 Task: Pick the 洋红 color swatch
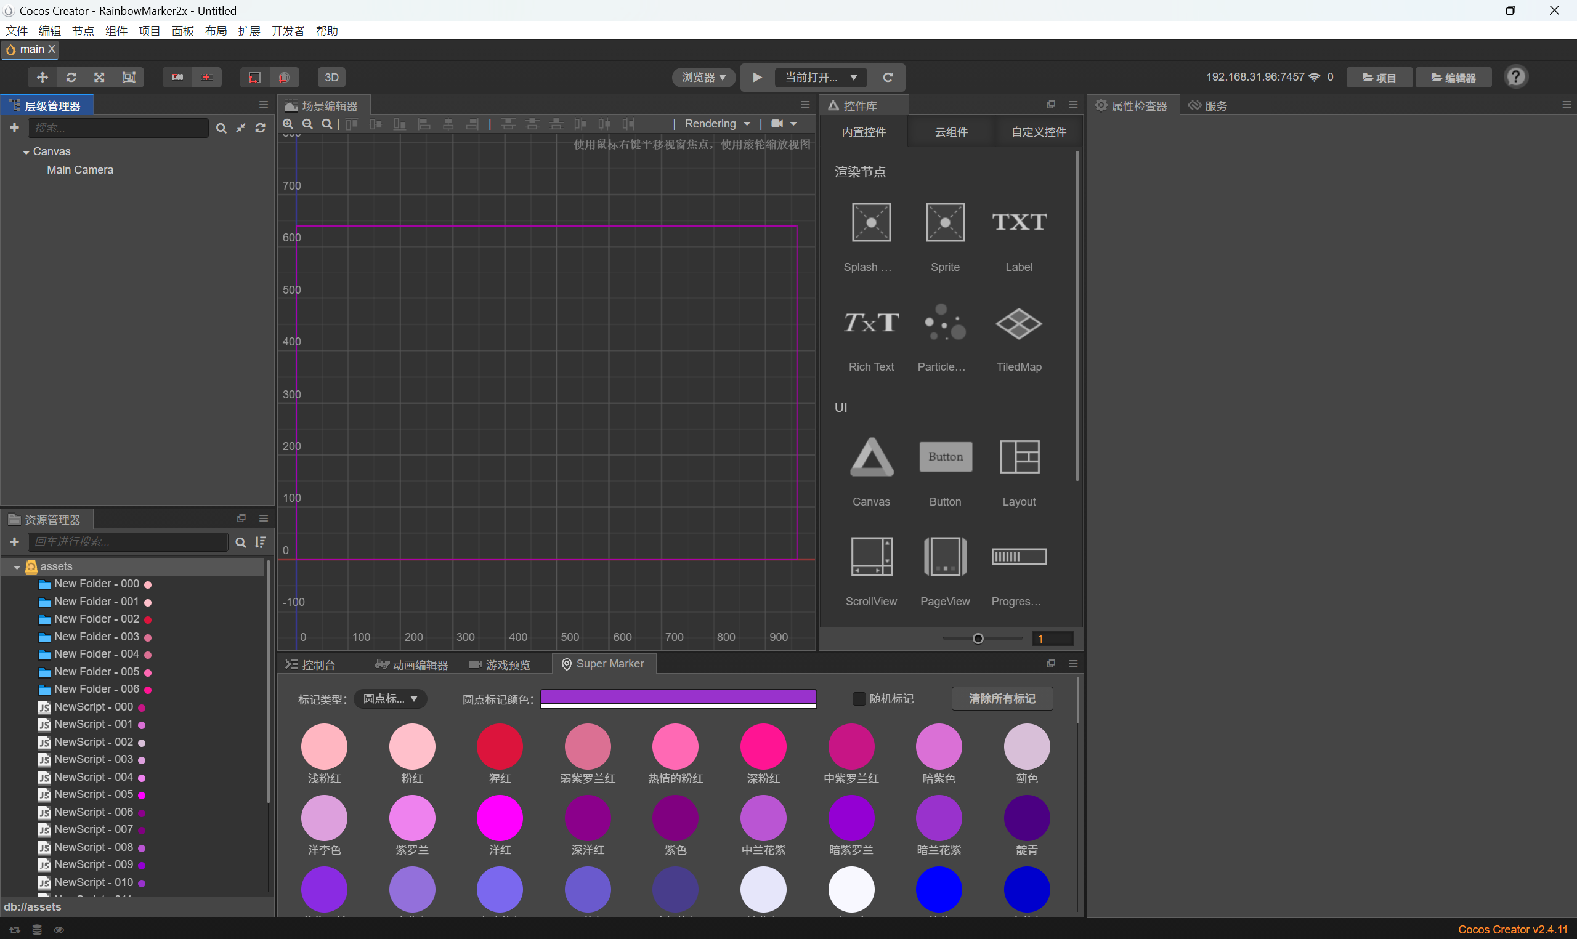pyautogui.click(x=500, y=818)
